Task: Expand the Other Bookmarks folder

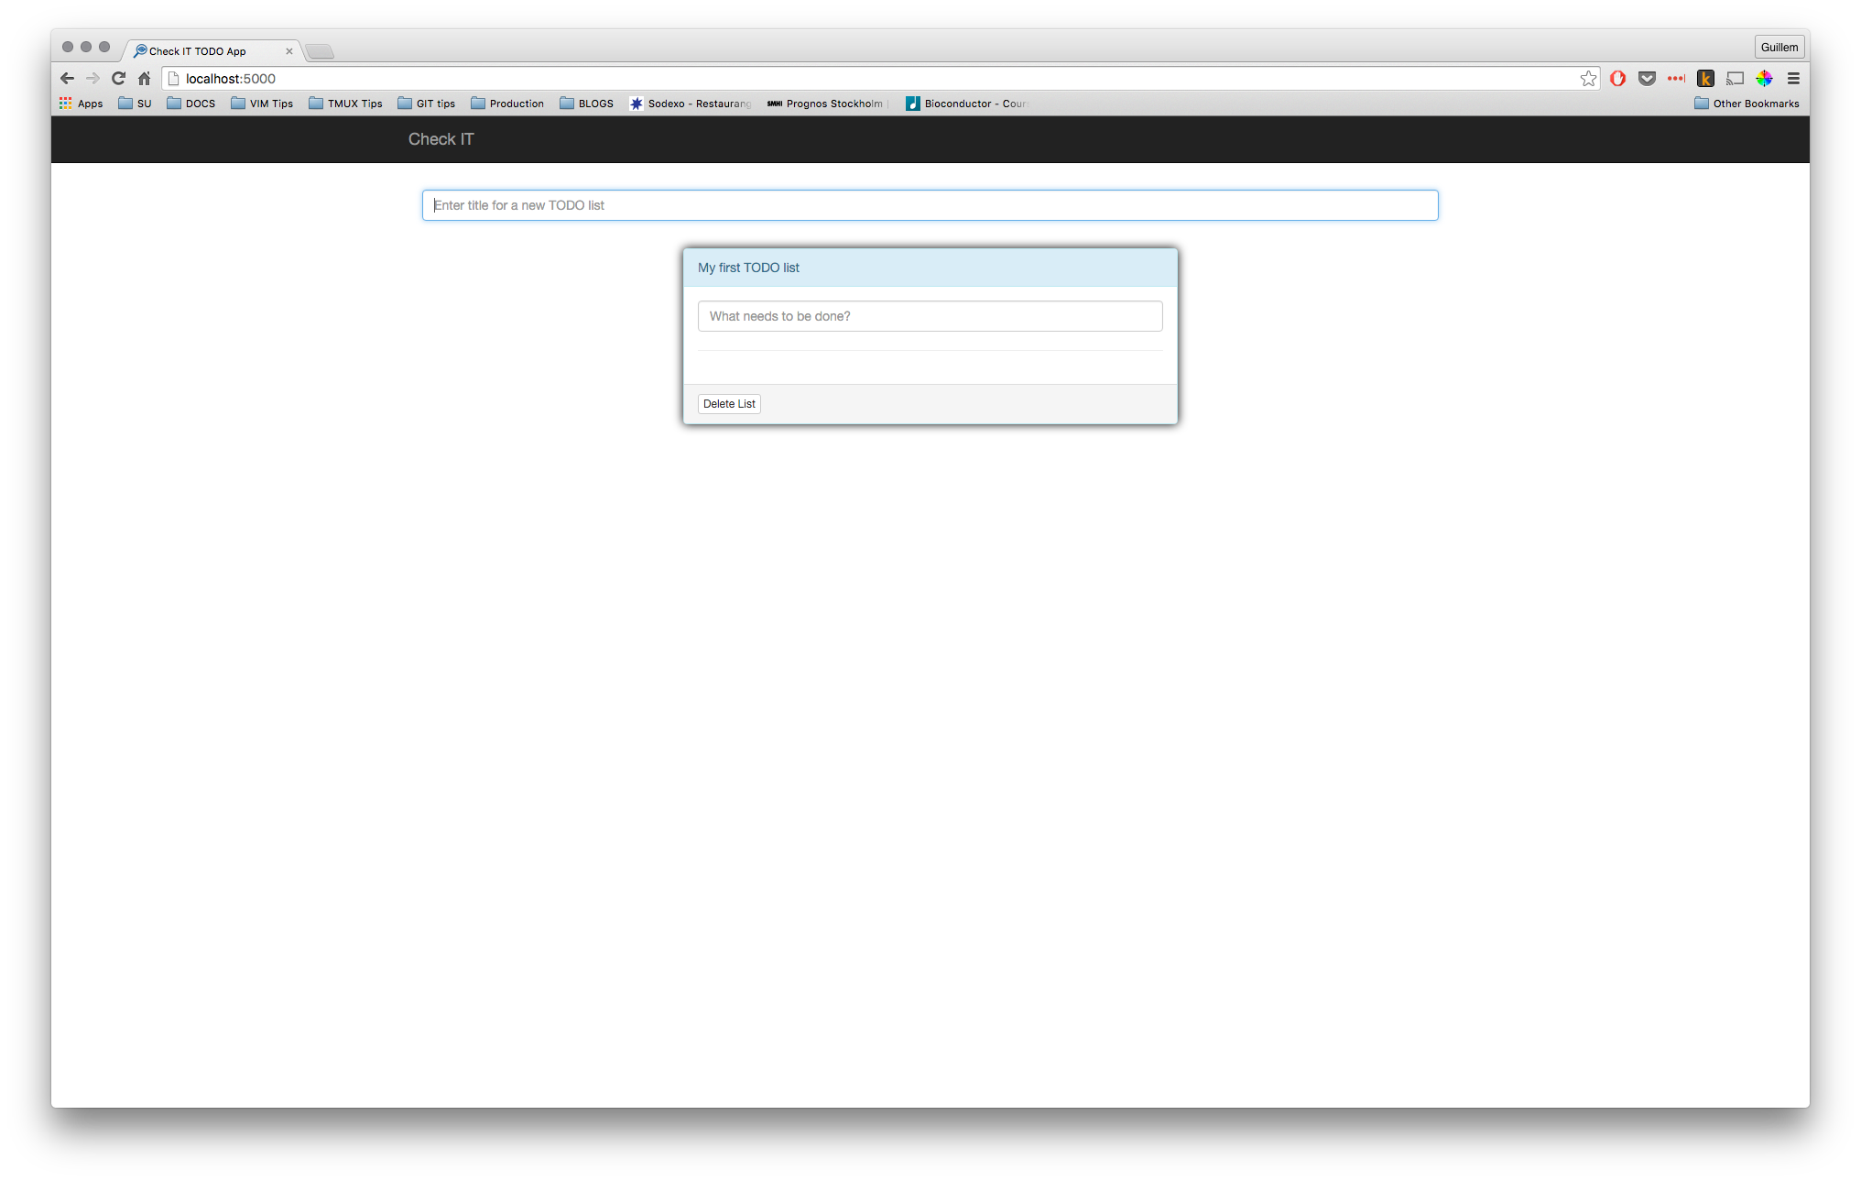Action: click(x=1747, y=104)
